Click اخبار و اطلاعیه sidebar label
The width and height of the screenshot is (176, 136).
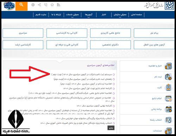[155, 66]
